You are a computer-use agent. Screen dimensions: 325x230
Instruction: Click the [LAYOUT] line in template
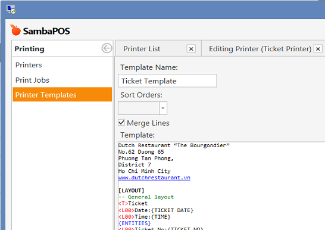[x=131, y=191]
